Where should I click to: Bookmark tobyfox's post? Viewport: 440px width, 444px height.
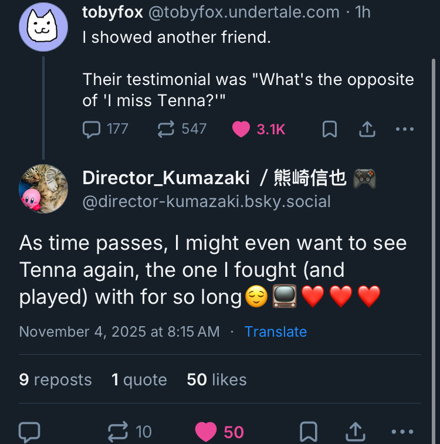click(x=330, y=129)
